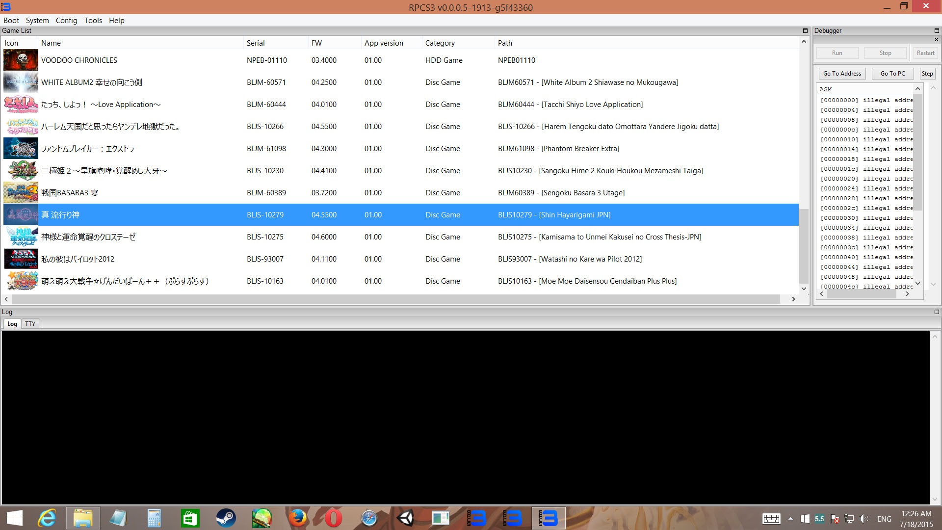Undock the Log panel
Viewport: 942px width, 530px height.
point(936,312)
